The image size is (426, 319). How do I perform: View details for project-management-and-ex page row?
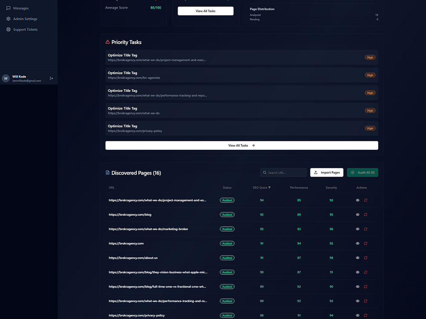(x=357, y=200)
